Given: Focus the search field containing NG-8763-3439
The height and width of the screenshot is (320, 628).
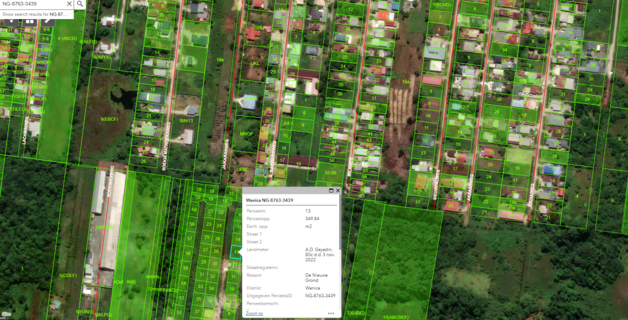Looking at the screenshot, I should click(x=31, y=4).
